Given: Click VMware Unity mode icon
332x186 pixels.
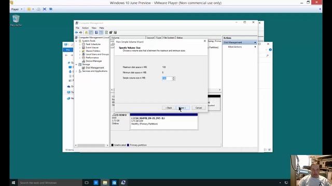Looking at the screenshot, I should click(x=51, y=9).
